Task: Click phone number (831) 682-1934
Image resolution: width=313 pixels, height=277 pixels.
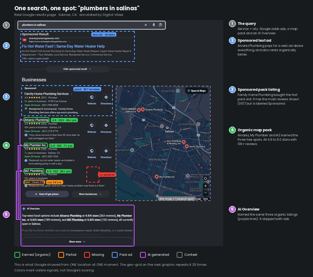Action: [49, 157]
